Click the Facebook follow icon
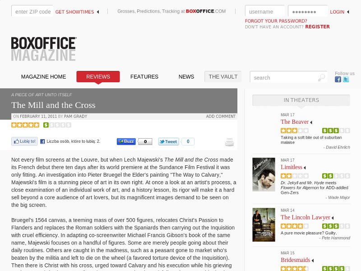Image resolution: width=361 pixels, height=271 pixels. click(338, 79)
